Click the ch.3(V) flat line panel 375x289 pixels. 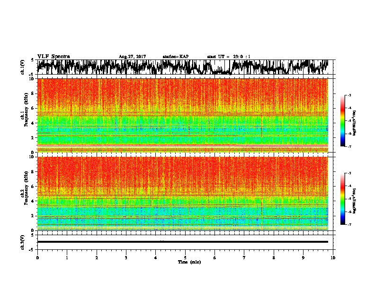click(x=185, y=242)
